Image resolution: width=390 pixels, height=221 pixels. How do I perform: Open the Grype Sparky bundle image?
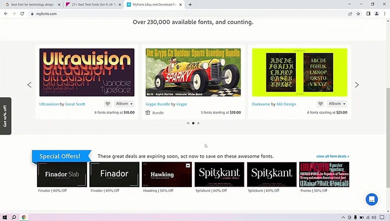[193, 72]
